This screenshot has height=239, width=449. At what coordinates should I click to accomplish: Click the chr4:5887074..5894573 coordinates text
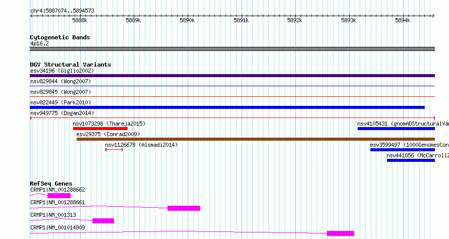62,11
